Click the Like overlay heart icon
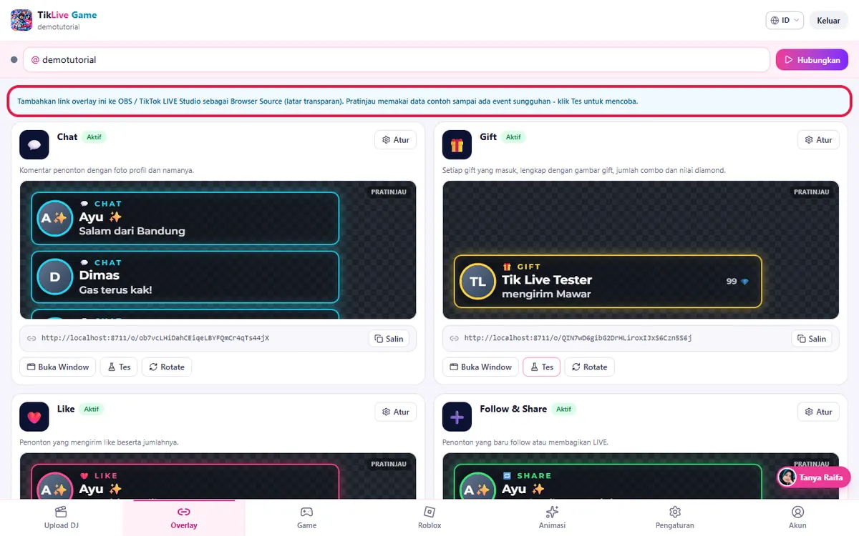 pos(34,417)
